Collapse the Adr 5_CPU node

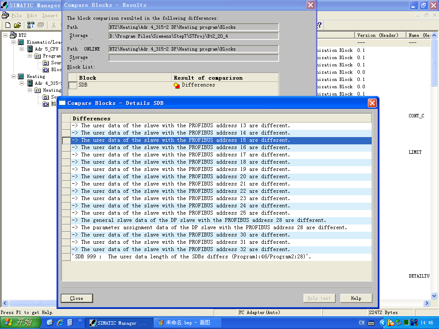coord(21,49)
